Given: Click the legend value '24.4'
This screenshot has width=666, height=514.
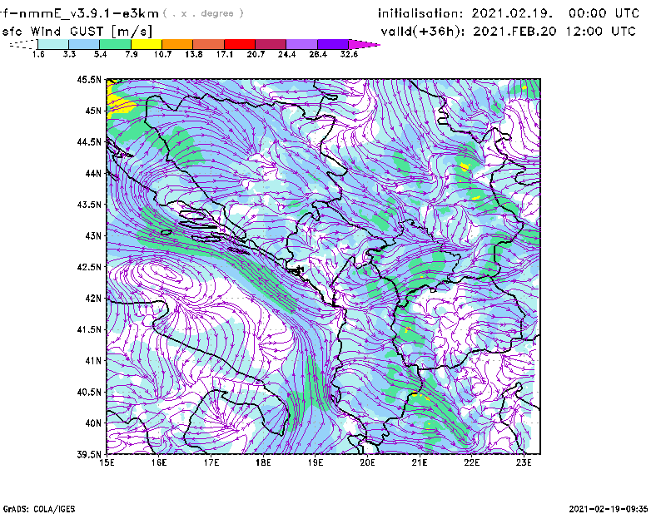Looking at the screenshot, I should [286, 54].
